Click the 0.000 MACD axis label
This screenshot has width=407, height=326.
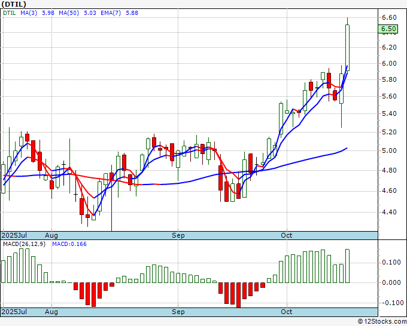(391, 282)
